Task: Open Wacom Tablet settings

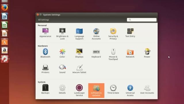Action: (79, 69)
